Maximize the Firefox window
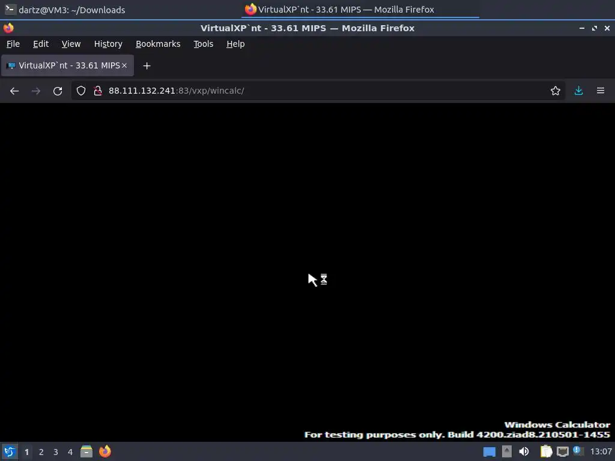615x461 pixels. (595, 28)
